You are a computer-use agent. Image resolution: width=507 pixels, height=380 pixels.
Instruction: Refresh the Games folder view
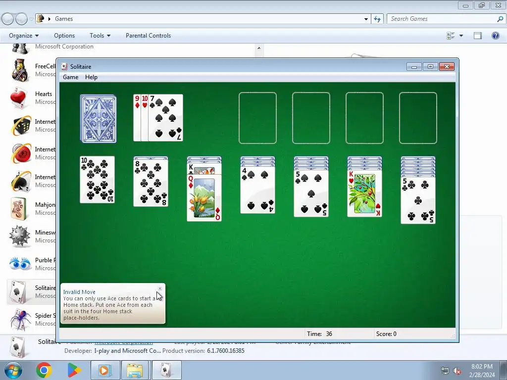point(377,19)
